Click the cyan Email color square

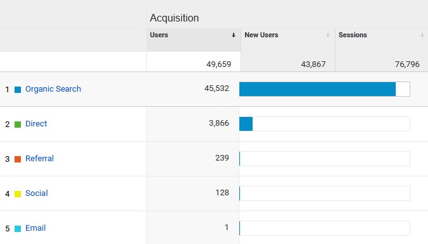[x=18, y=229]
